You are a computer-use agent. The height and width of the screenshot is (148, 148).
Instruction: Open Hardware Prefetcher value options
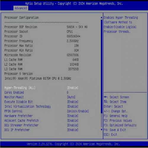pos(73,116)
